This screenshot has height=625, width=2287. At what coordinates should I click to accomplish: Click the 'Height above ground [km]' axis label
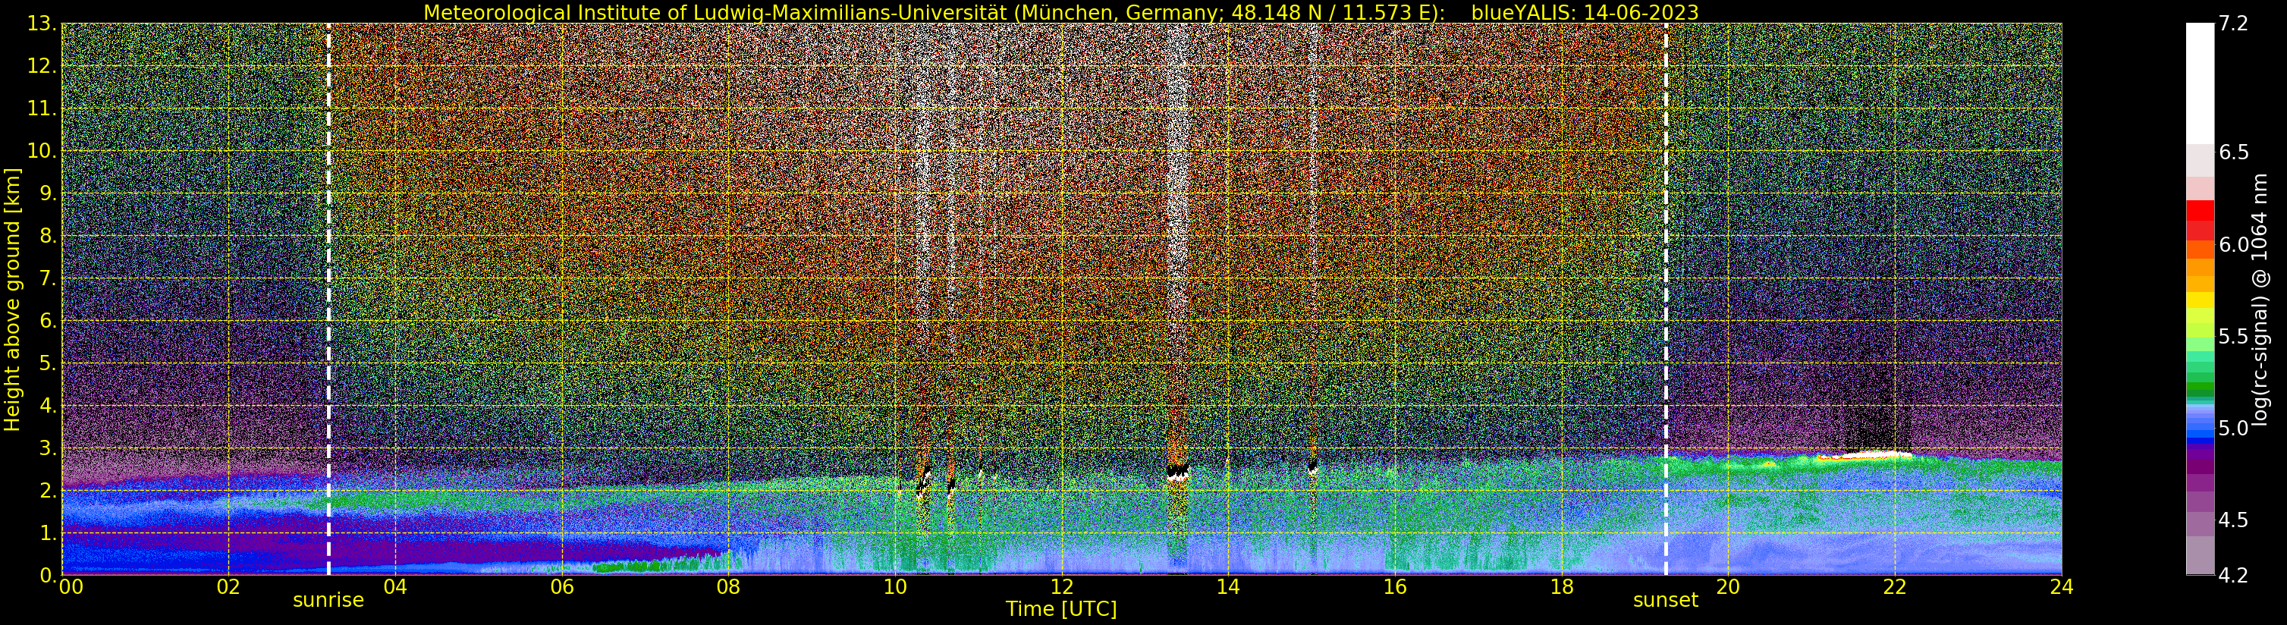coord(12,299)
